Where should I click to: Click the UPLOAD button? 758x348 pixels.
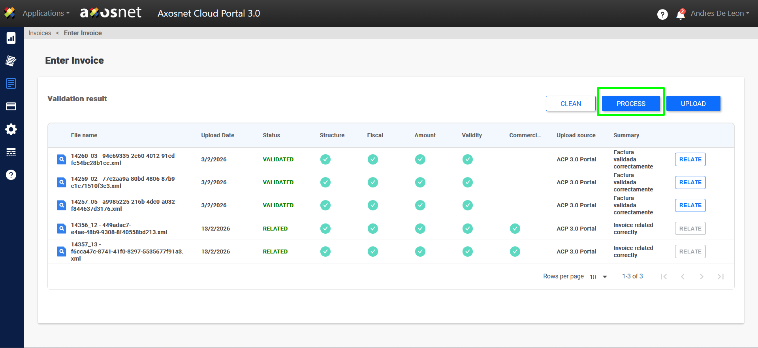[693, 104]
